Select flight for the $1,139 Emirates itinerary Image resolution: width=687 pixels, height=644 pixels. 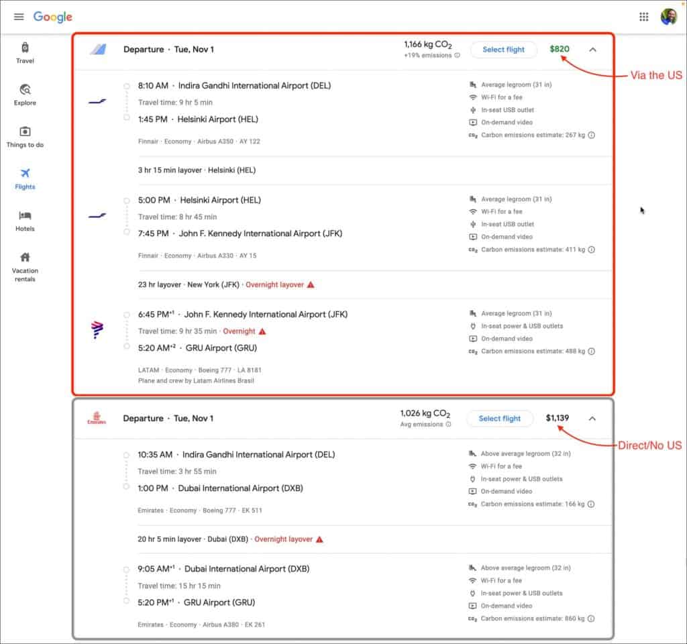[x=499, y=419]
